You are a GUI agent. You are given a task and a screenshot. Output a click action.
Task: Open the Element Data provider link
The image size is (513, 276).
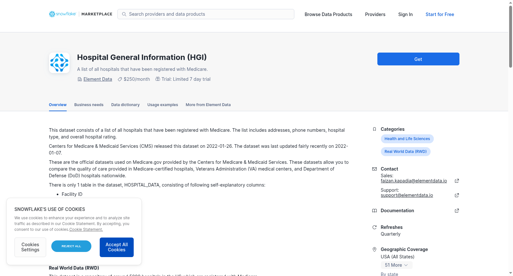click(98, 79)
